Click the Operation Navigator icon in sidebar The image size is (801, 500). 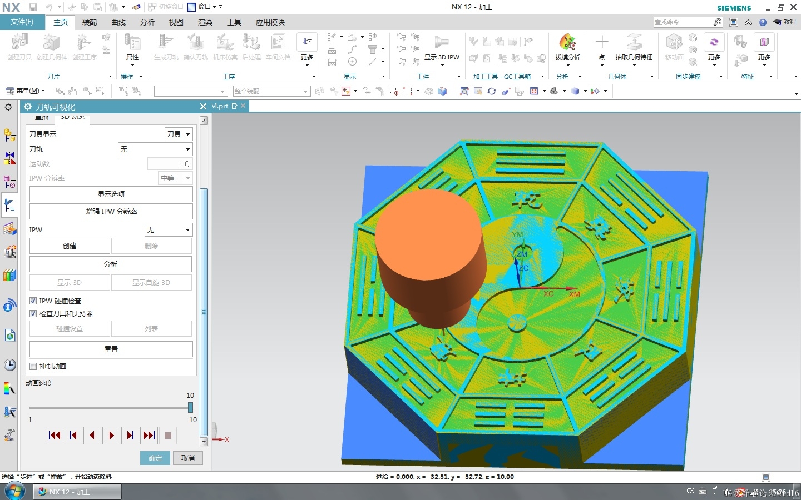tap(9, 206)
